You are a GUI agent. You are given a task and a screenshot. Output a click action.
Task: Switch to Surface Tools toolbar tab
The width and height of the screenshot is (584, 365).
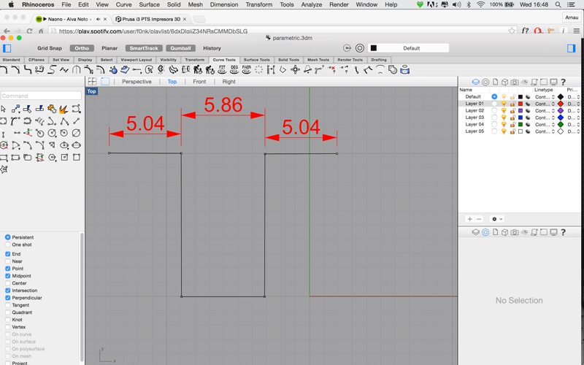click(x=257, y=60)
